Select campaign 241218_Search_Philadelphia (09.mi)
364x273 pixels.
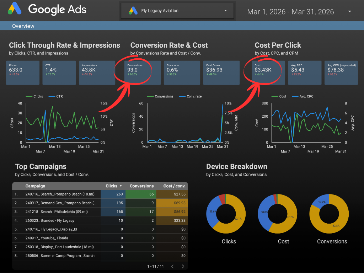click(x=57, y=212)
